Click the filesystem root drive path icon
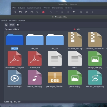 coord(6,25)
